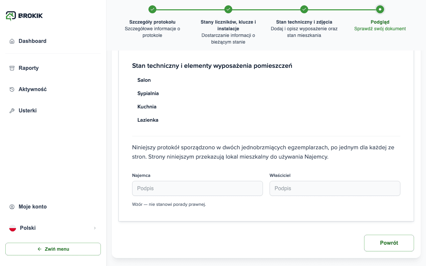Select the Podgląd step circle
The image size is (426, 266).
tap(380, 9)
